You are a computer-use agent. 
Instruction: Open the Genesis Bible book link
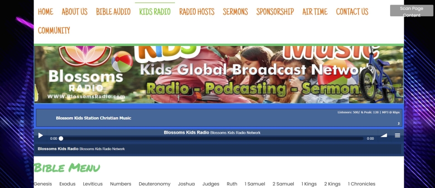(x=43, y=184)
